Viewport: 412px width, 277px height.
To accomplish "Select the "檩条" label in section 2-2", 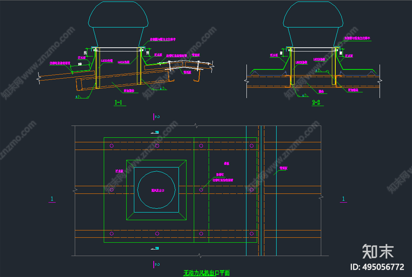I will (321, 91).
